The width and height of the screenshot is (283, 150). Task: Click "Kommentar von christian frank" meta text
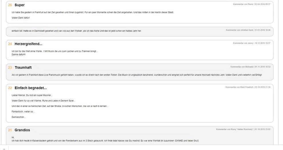(x=248, y=30)
